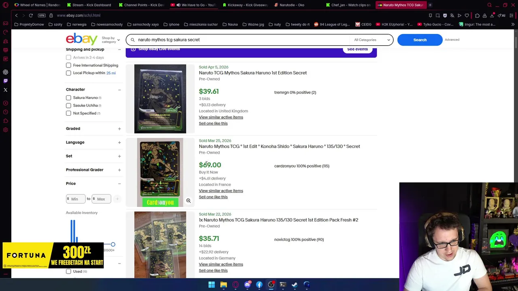Click the eBay search text field
This screenshot has height=291, width=518.
242,40
